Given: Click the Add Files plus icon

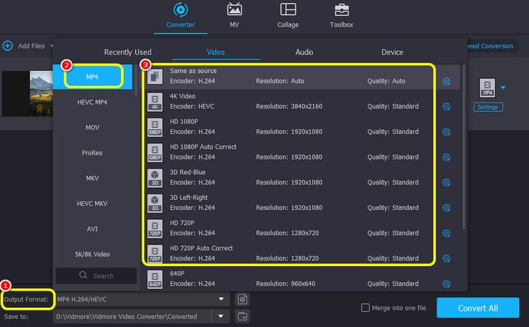Looking at the screenshot, I should 8,46.
